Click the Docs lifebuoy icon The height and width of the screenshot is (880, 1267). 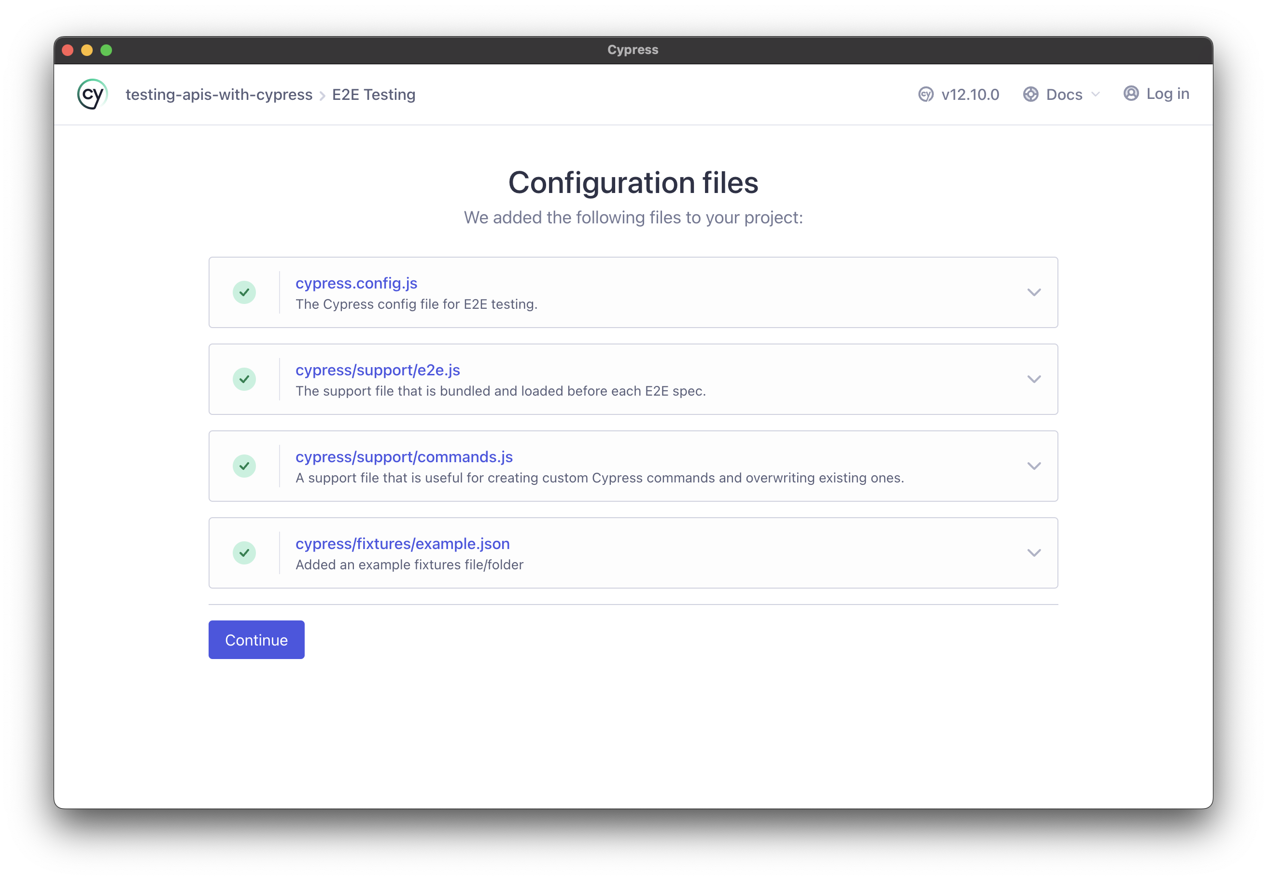1030,94
